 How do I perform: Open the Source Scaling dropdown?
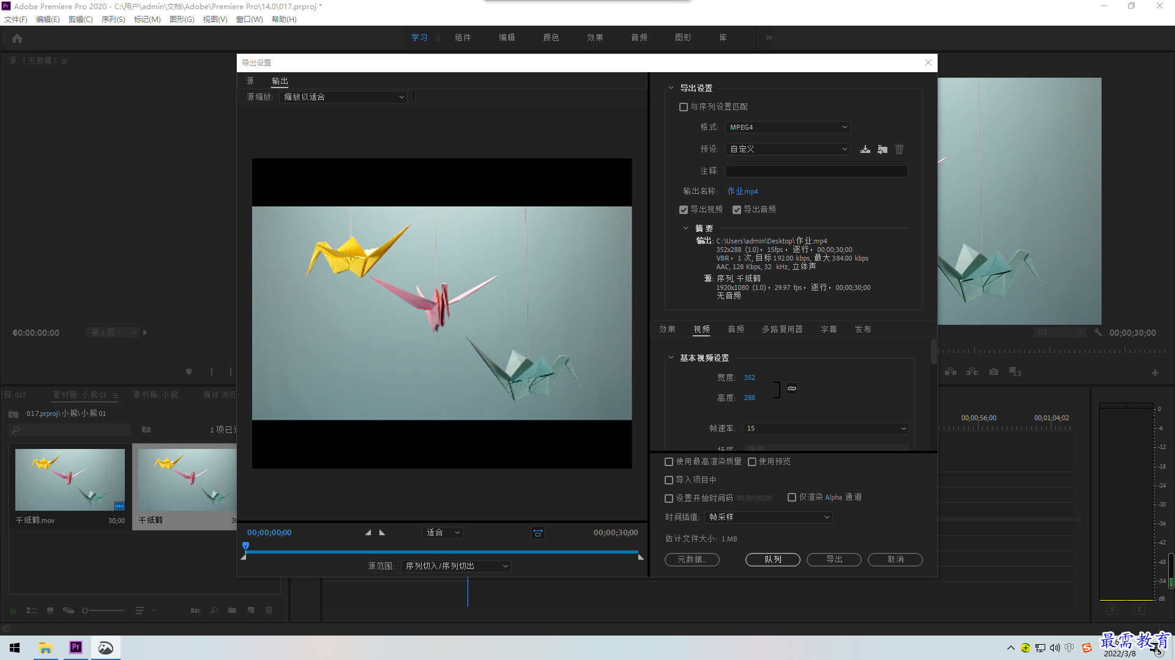(343, 97)
